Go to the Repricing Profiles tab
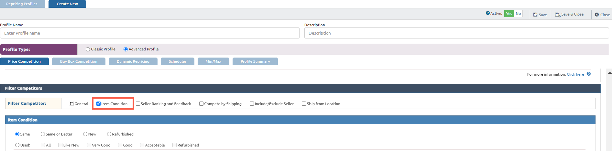Viewport: 612px width, 151px height. click(22, 4)
